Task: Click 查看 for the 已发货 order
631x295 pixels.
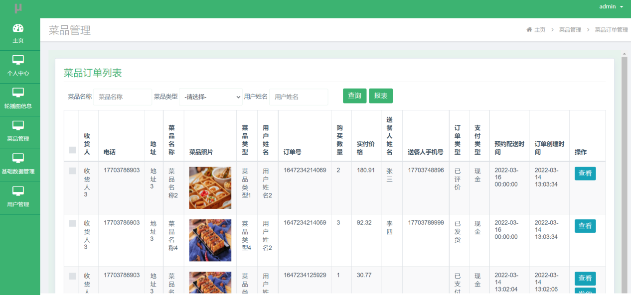Action: pyautogui.click(x=585, y=226)
